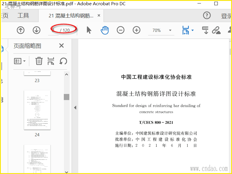
Task: Rotate pages with the rotate icon
Action: (x=63, y=61)
